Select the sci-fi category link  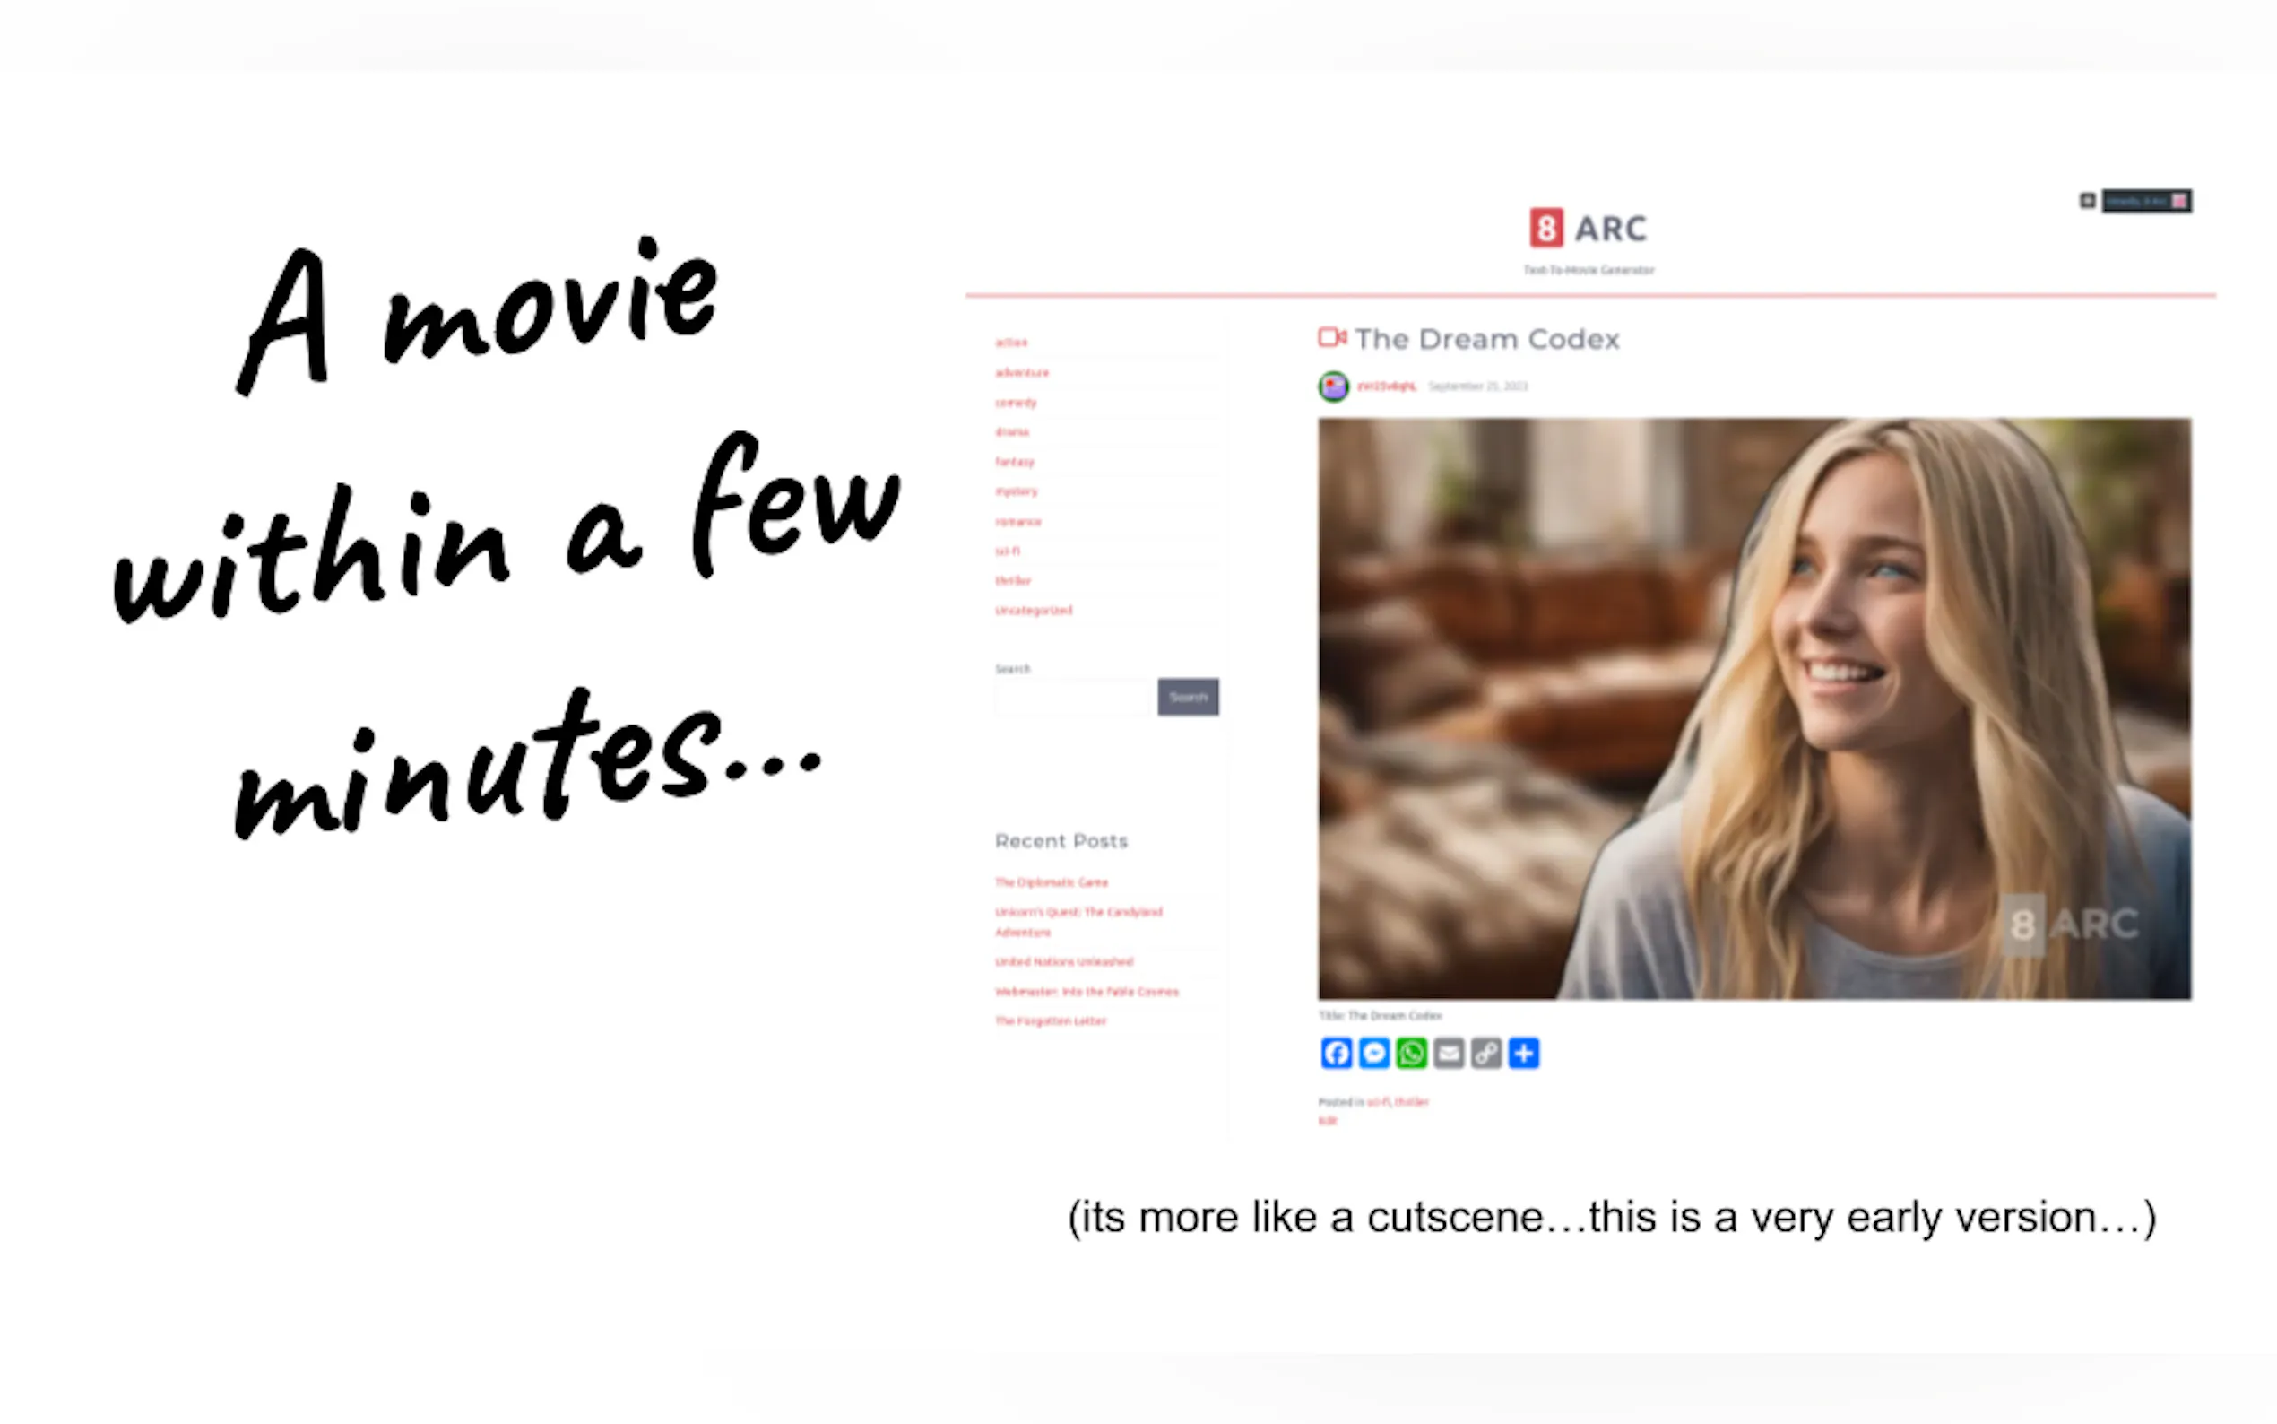click(x=1008, y=551)
